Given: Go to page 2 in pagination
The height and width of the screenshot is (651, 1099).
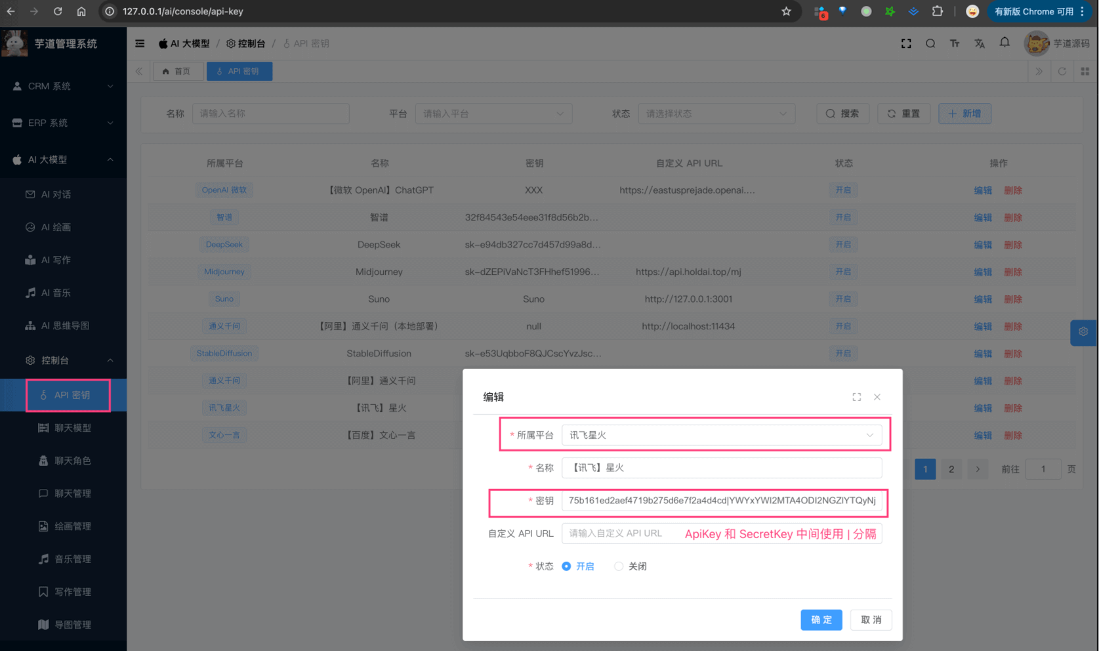Looking at the screenshot, I should pyautogui.click(x=951, y=469).
